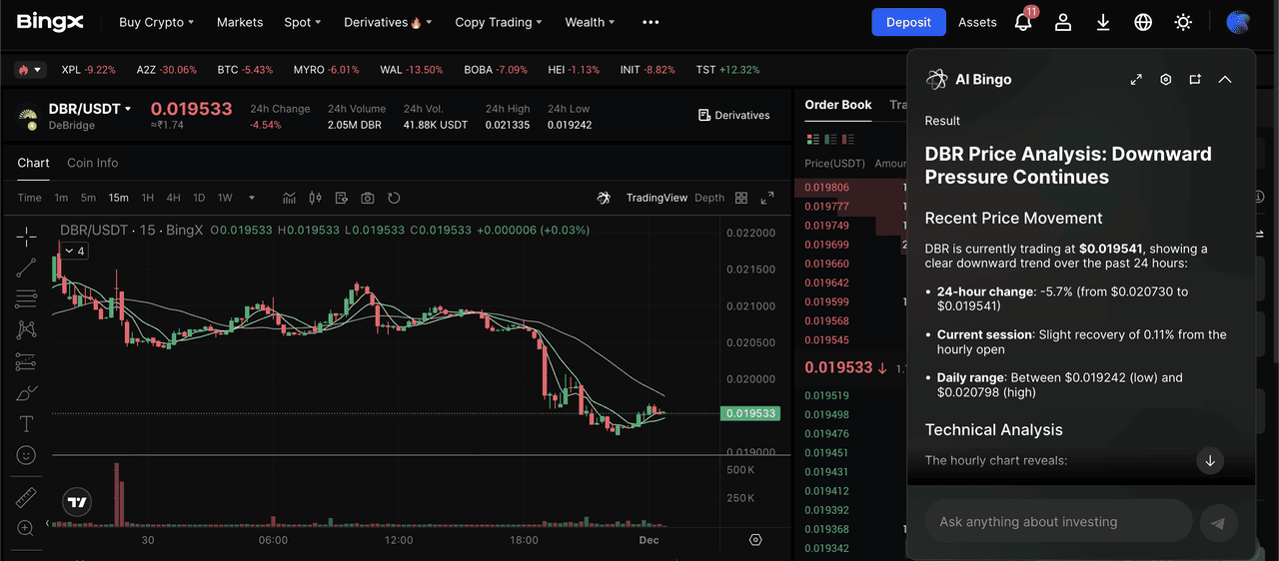Select the text annotation tool
Screen dimensions: 1279x561
tap(27, 424)
